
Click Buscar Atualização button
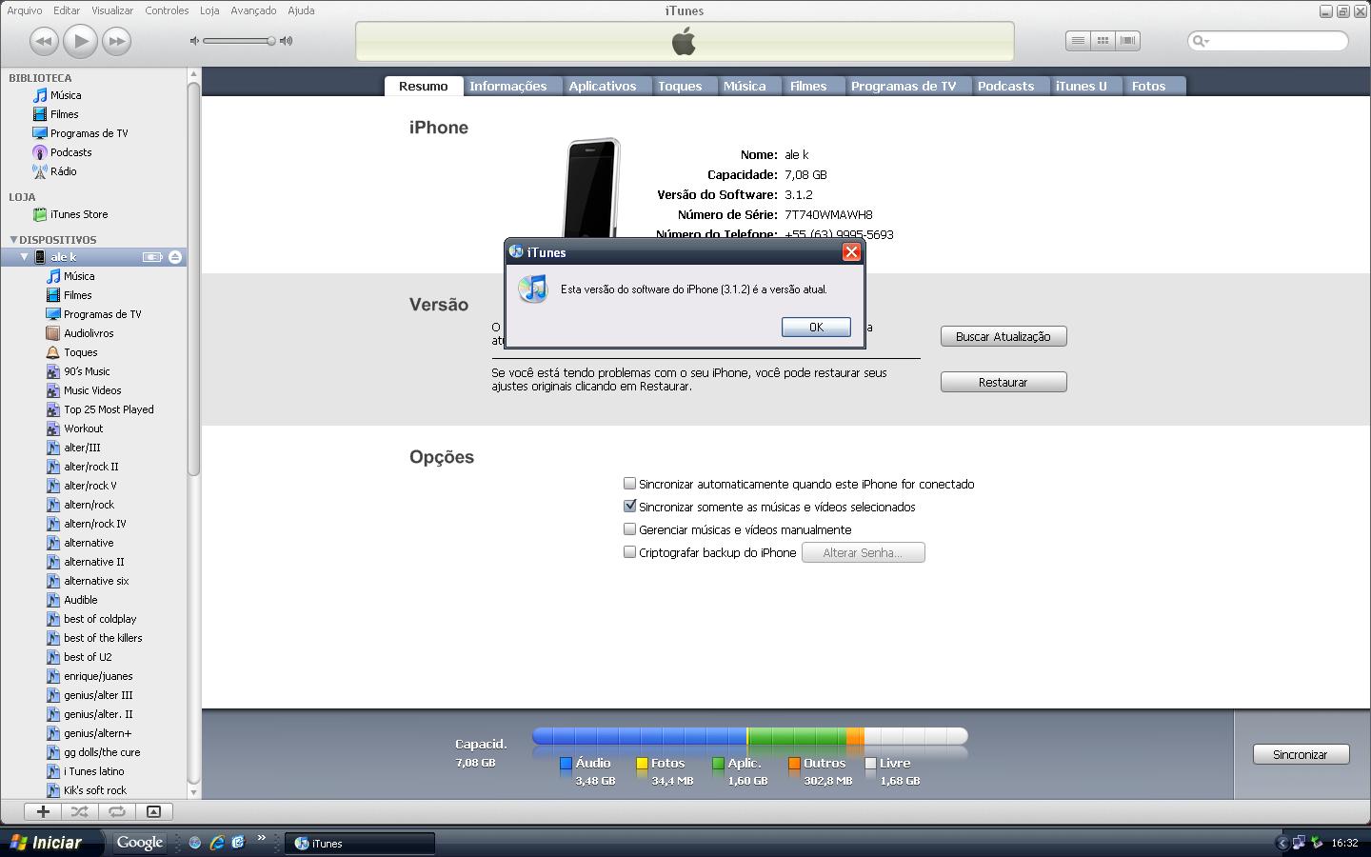(1003, 336)
